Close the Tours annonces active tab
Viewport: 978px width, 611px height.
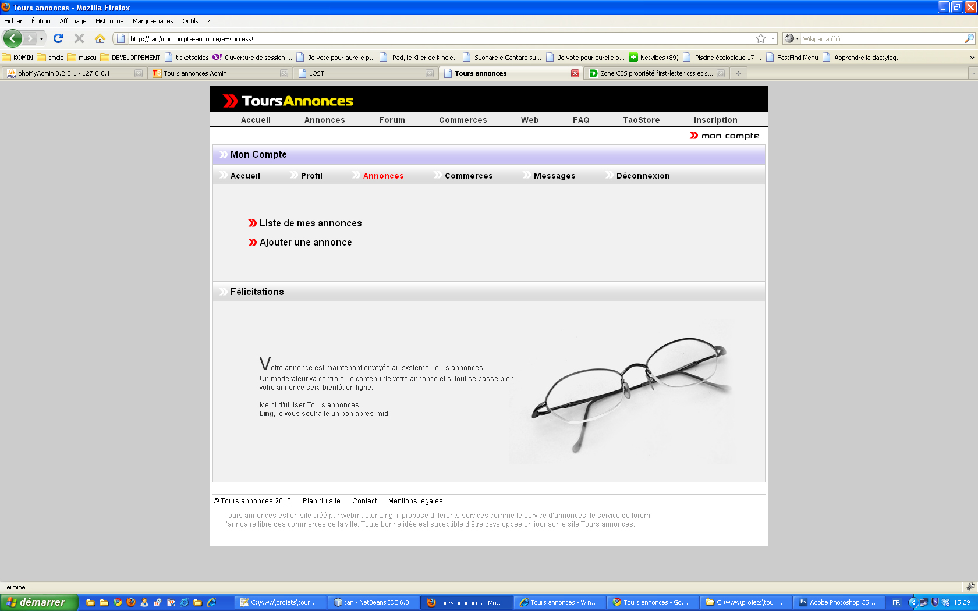tap(575, 73)
